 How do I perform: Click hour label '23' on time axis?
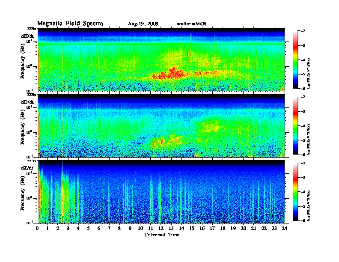coord(274,229)
